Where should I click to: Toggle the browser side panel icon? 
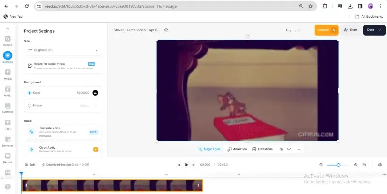(360, 6)
